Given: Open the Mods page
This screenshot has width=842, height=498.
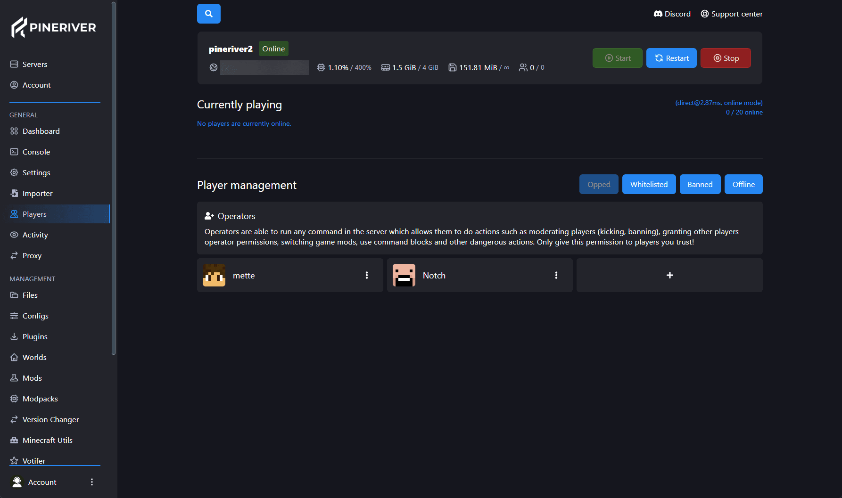Looking at the screenshot, I should [x=55, y=378].
